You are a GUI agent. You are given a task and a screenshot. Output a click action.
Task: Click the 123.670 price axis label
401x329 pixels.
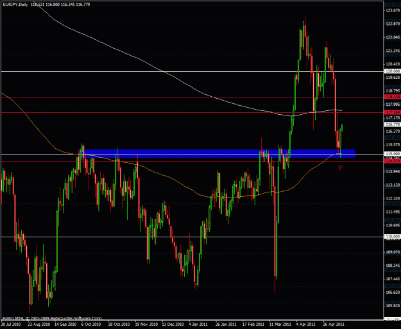point(393,10)
